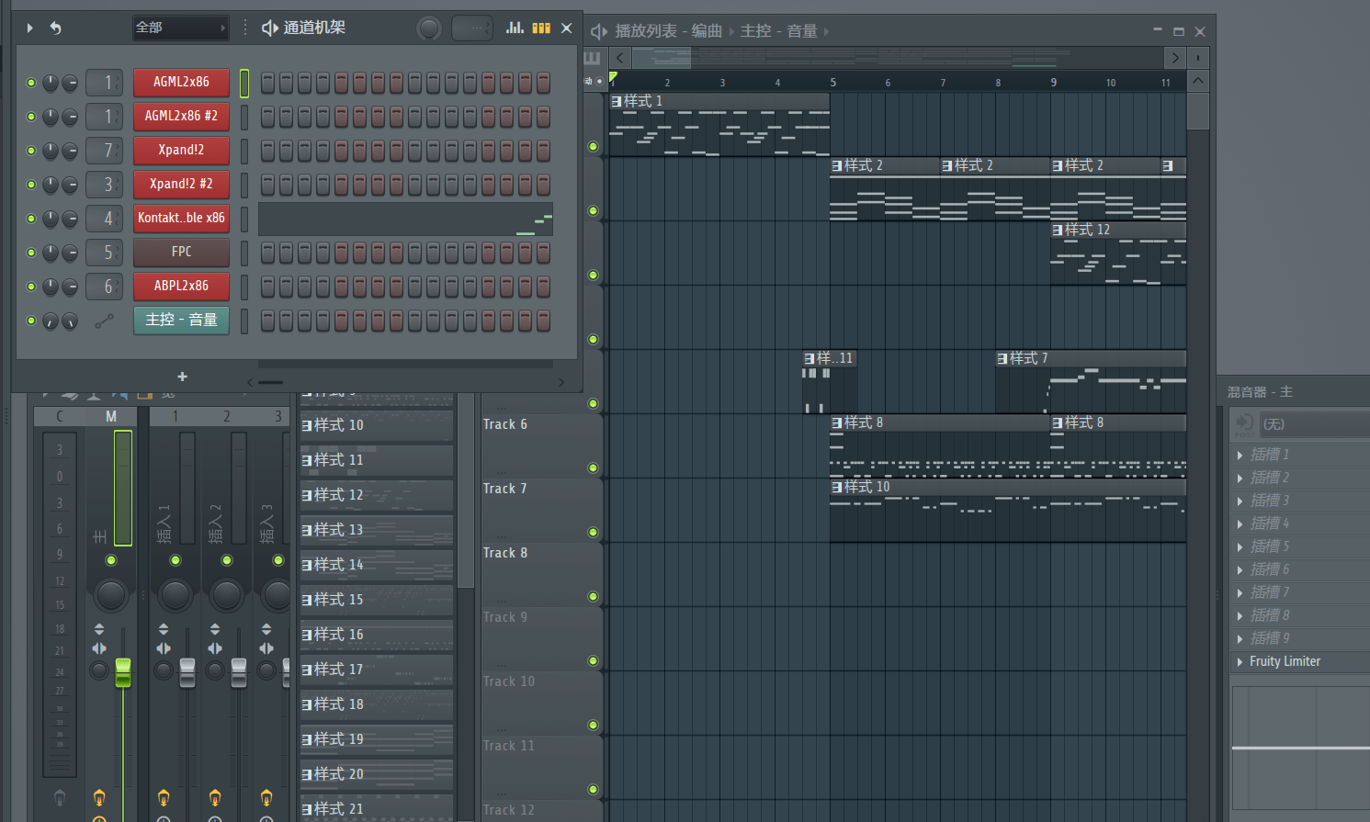Pick 样式 15 in pattern picker
This screenshot has height=822, width=1370.
pos(377,600)
